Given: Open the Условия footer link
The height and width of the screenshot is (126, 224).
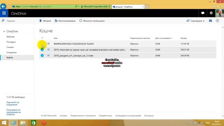Looking at the screenshot, I should pos(63,115).
